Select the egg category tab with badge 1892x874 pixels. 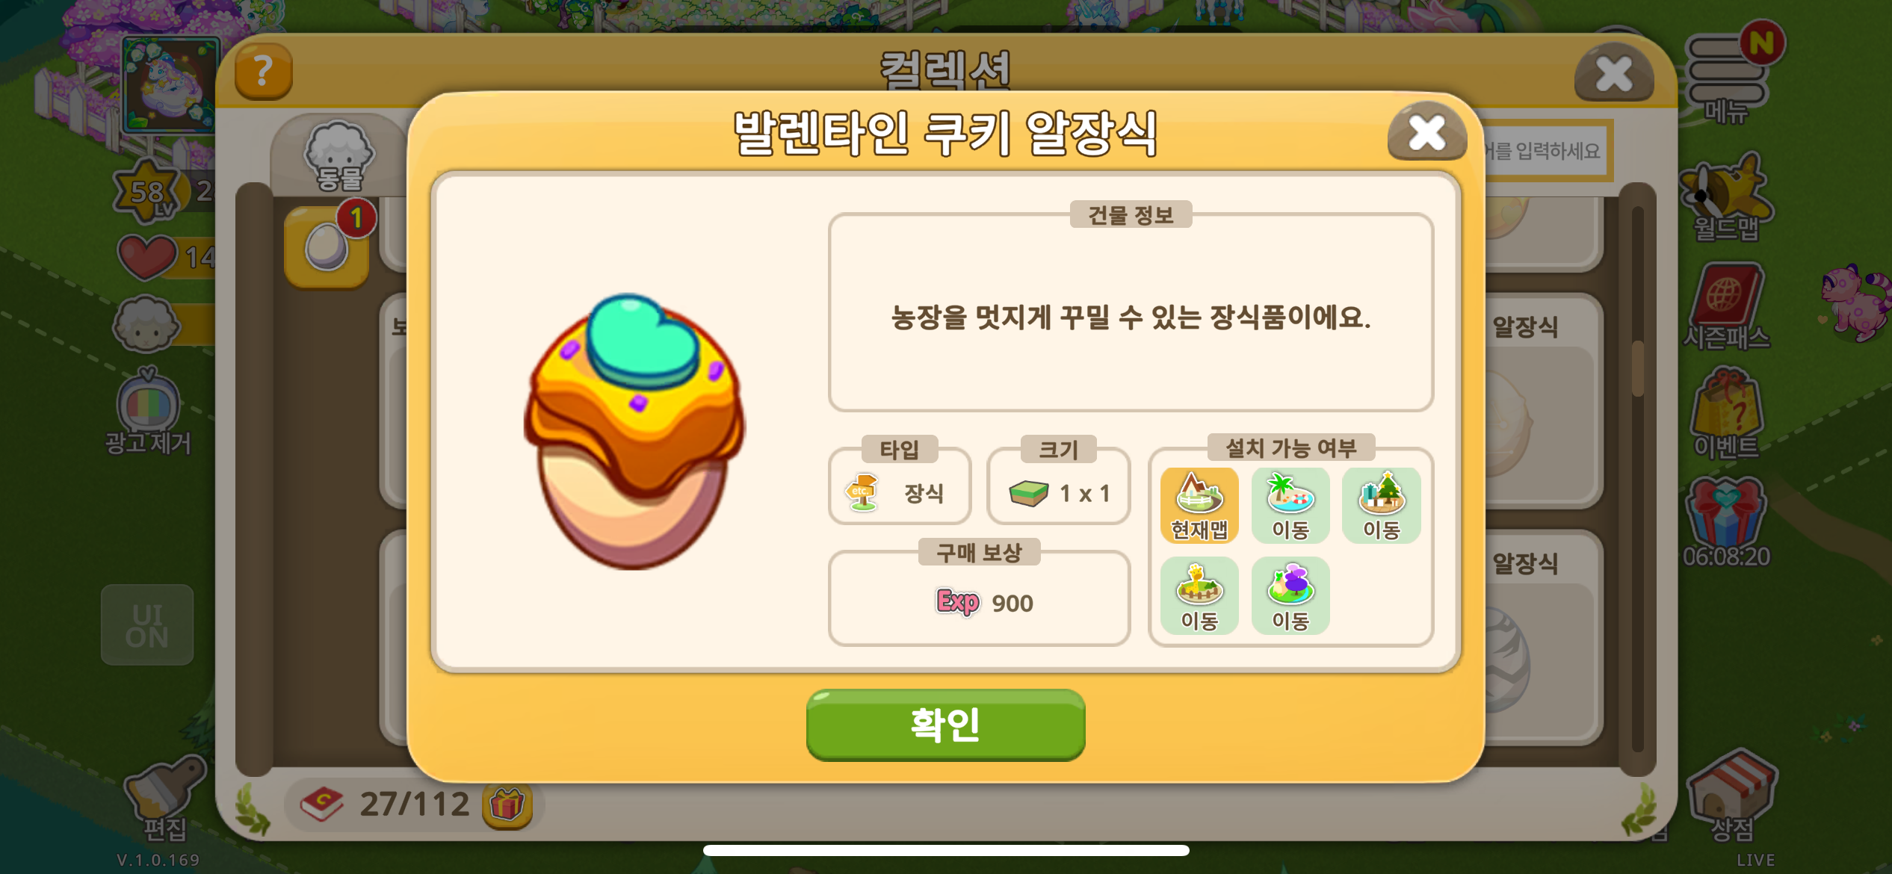click(x=327, y=248)
